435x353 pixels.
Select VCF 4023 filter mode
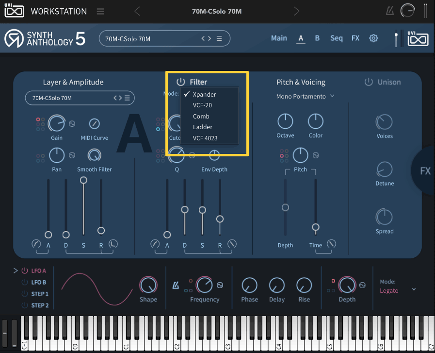209,138
